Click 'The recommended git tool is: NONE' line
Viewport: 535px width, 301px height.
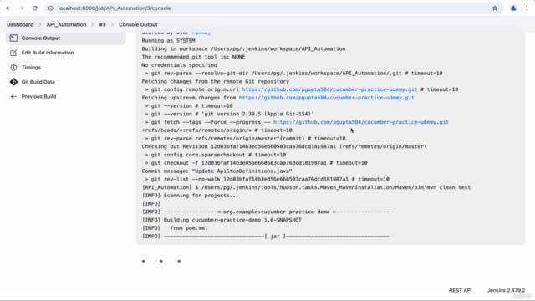click(193, 57)
